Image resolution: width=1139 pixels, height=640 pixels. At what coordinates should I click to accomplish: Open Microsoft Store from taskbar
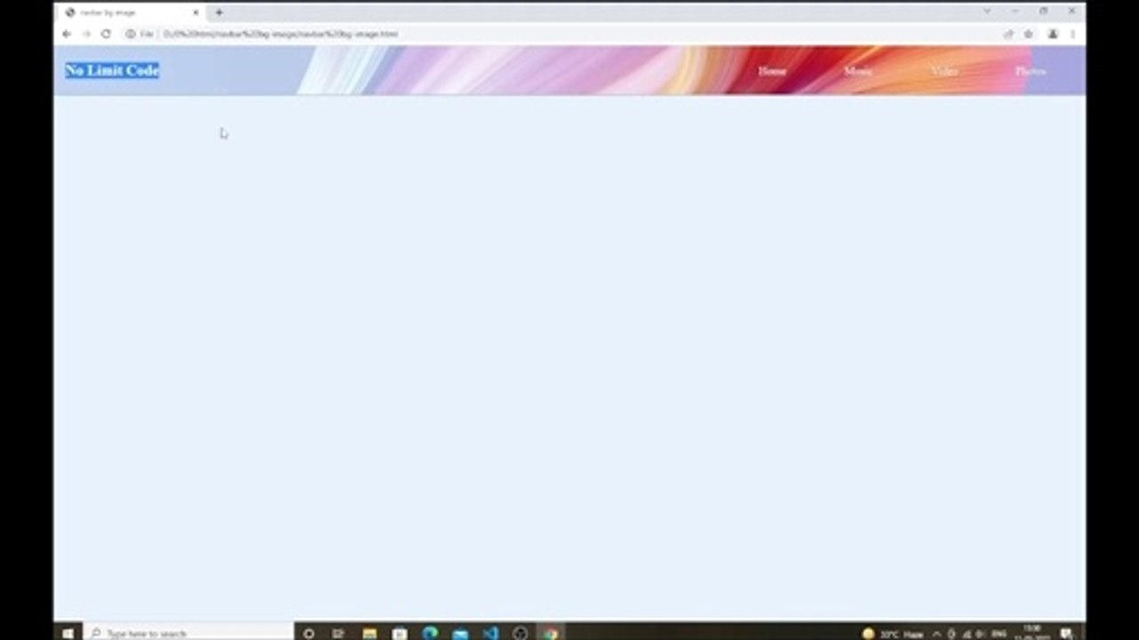[400, 633]
